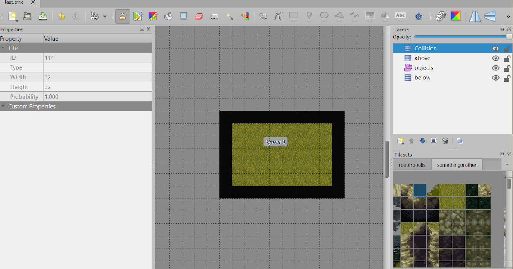Switch to the 'somethingorother' tileset tab
This screenshot has height=269, width=513.
(457, 164)
